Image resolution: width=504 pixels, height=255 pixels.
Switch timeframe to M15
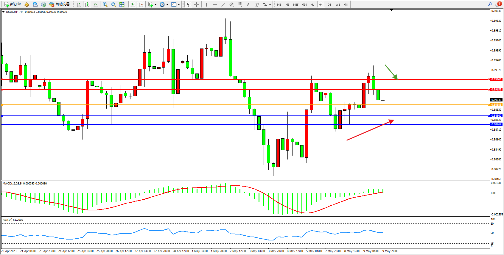pos(295,4)
